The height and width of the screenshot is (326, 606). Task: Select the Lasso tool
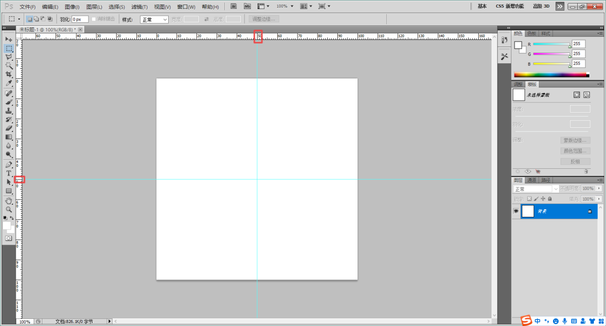[9, 57]
